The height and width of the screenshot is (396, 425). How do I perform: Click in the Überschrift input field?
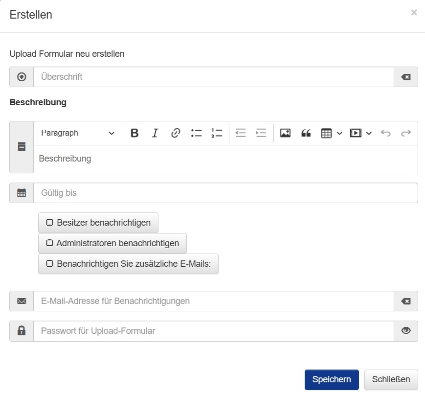(214, 77)
